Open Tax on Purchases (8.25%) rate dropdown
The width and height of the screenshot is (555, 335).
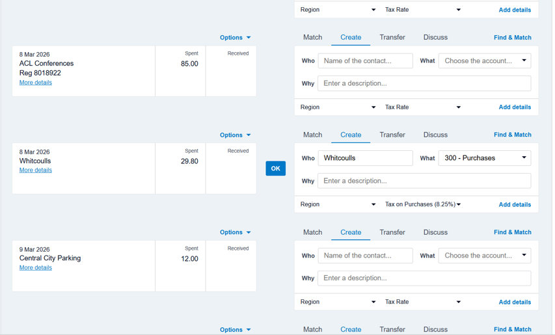point(423,204)
